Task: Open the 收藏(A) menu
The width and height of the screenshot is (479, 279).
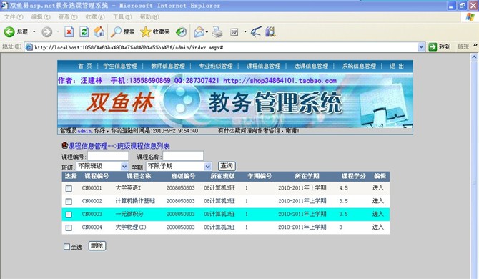Action: click(95, 16)
